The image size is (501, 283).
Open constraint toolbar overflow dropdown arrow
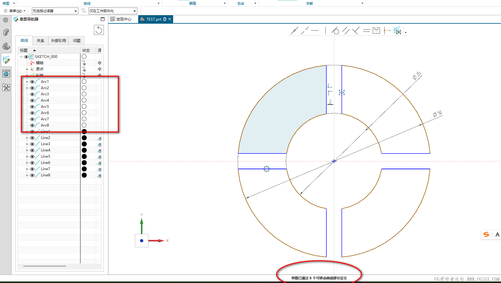(x=406, y=32)
